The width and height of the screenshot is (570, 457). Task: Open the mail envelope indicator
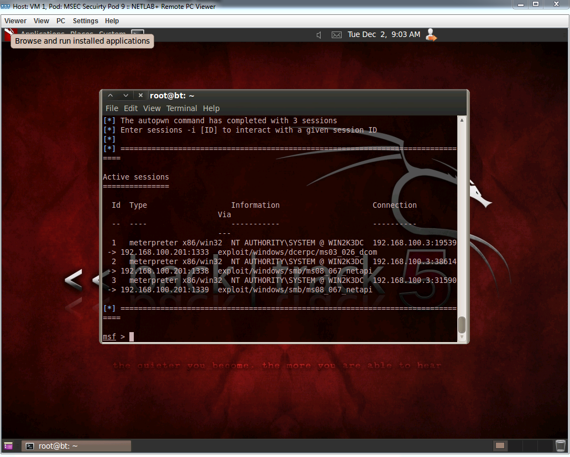(x=337, y=35)
